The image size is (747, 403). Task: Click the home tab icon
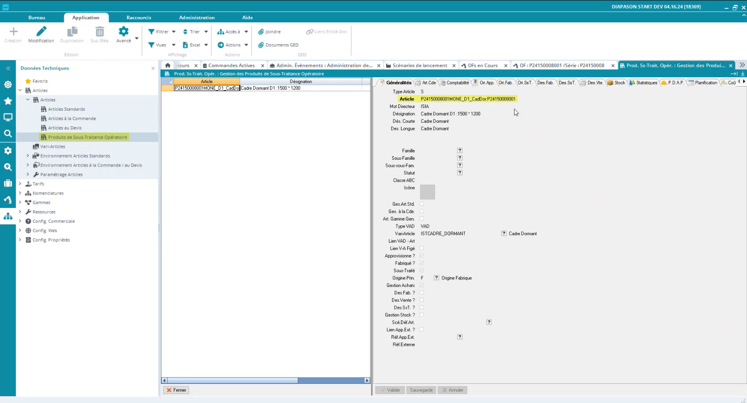(x=168, y=65)
